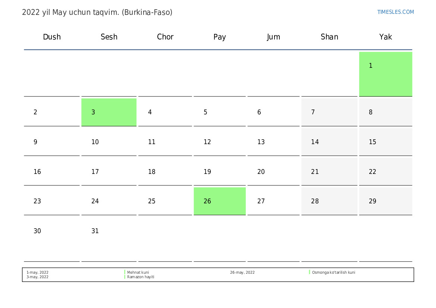Select the green May 26 cell

219,201
